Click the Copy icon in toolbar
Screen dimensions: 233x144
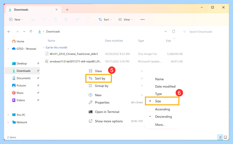pyautogui.click(x=44, y=19)
